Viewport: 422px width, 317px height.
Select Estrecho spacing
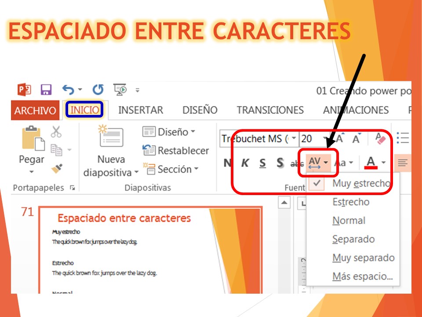(353, 202)
